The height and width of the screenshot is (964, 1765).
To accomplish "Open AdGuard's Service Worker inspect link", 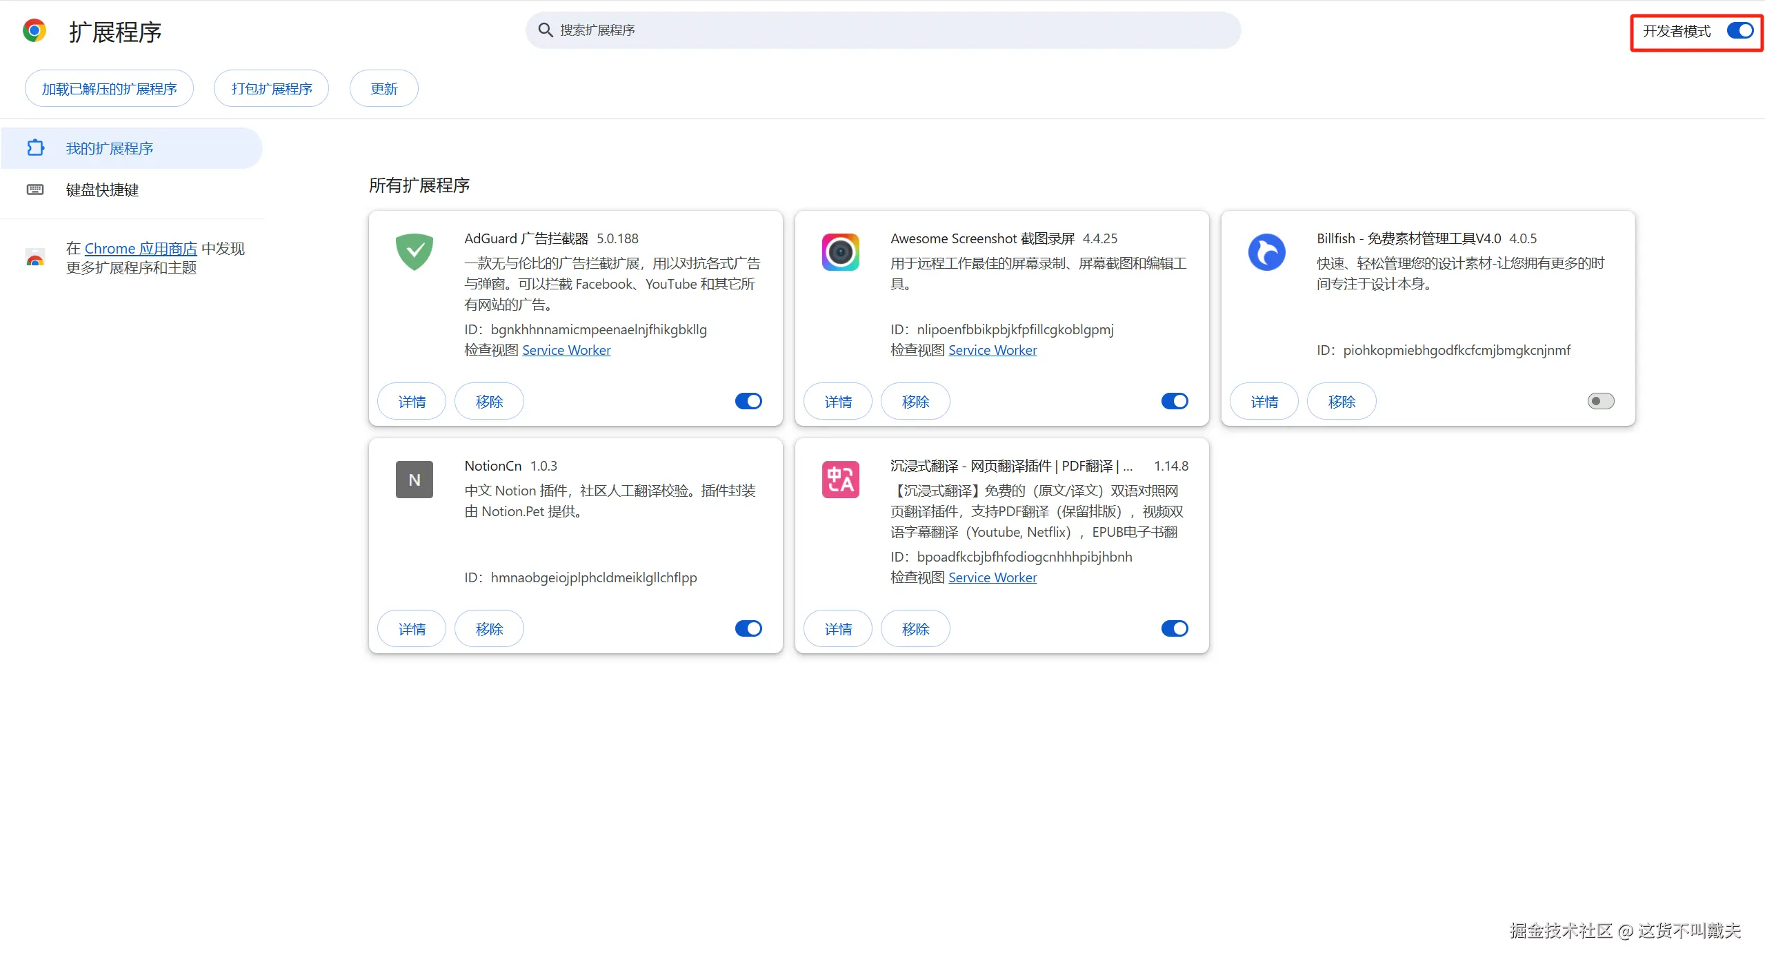I will tap(566, 350).
